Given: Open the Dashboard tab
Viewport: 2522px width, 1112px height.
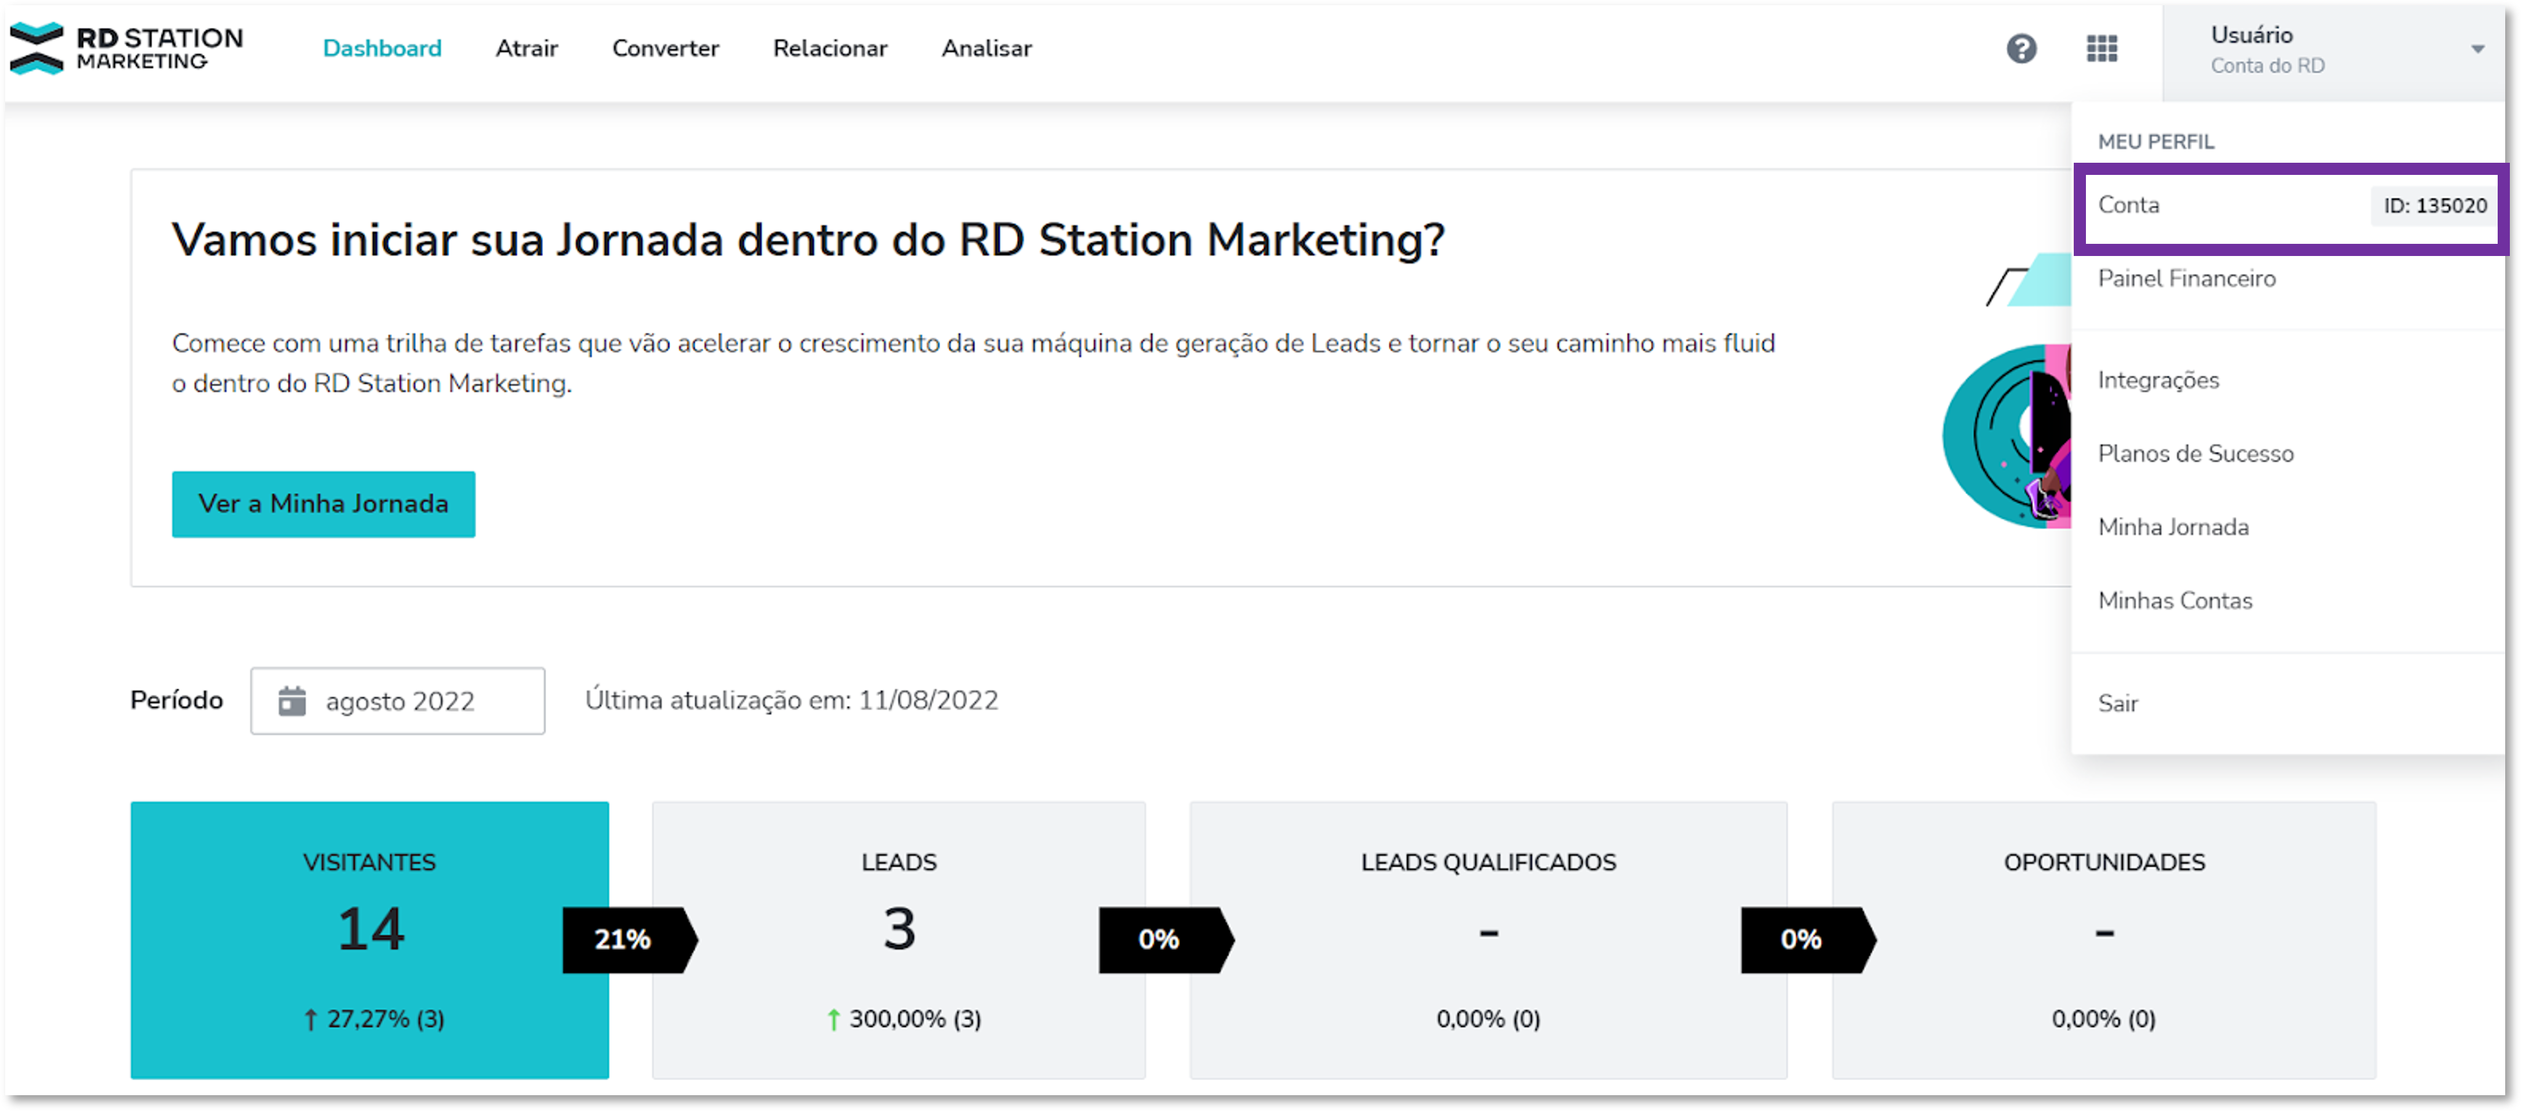Looking at the screenshot, I should point(382,48).
